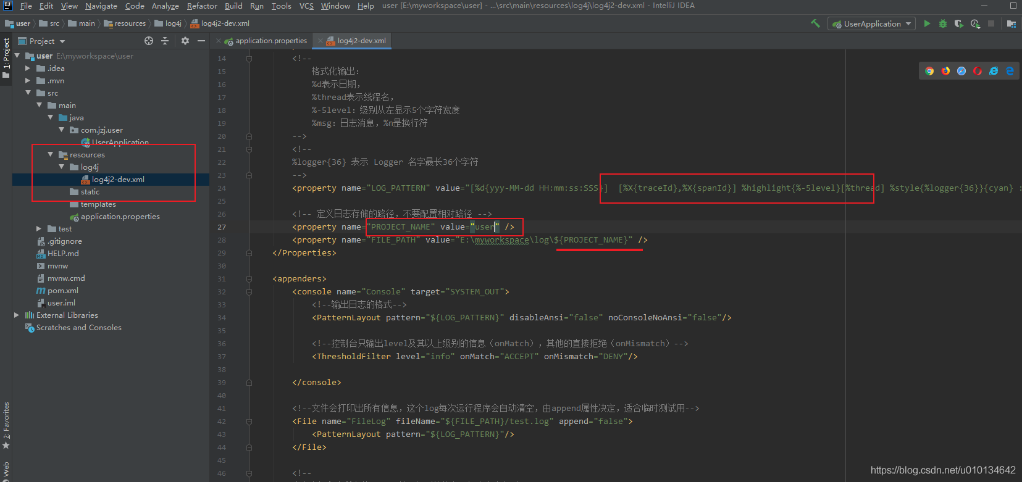1022x482 pixels.
Task: Open the 2: Favorites tool window tab
Action: pos(6,425)
